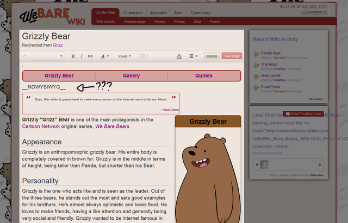Open the On the Wiki tab
The width and height of the screenshot is (348, 223).
click(x=105, y=12)
